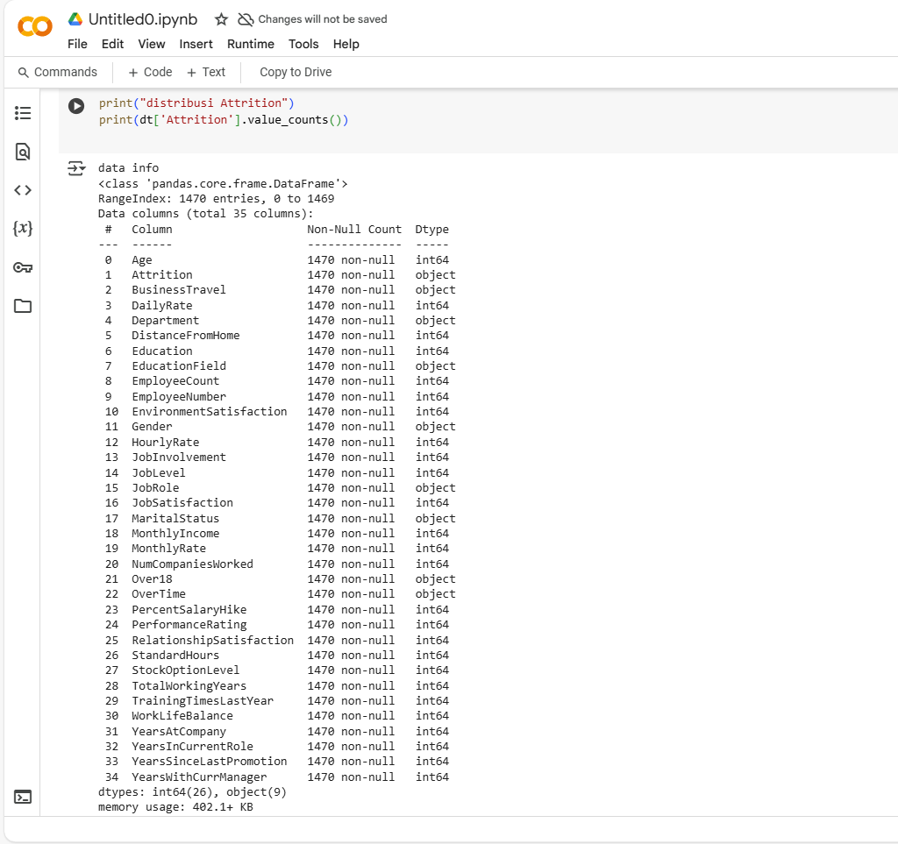Run the Attrition value_counts cell
Viewport: 898px width, 844px height.
76,105
